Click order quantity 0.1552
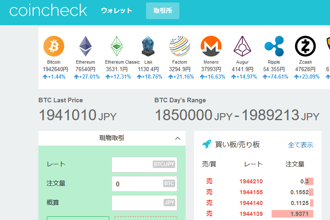Screen dimensions: 330x220 point(300,192)
